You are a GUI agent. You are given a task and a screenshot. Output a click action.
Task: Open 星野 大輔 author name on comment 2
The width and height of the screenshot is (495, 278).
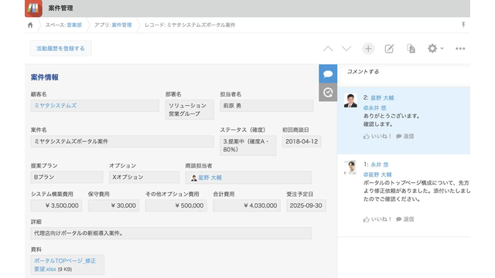pos(382,98)
